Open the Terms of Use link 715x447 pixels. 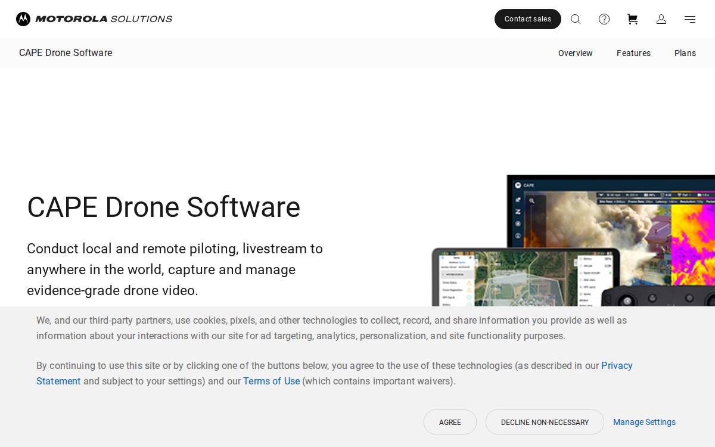[x=271, y=381]
